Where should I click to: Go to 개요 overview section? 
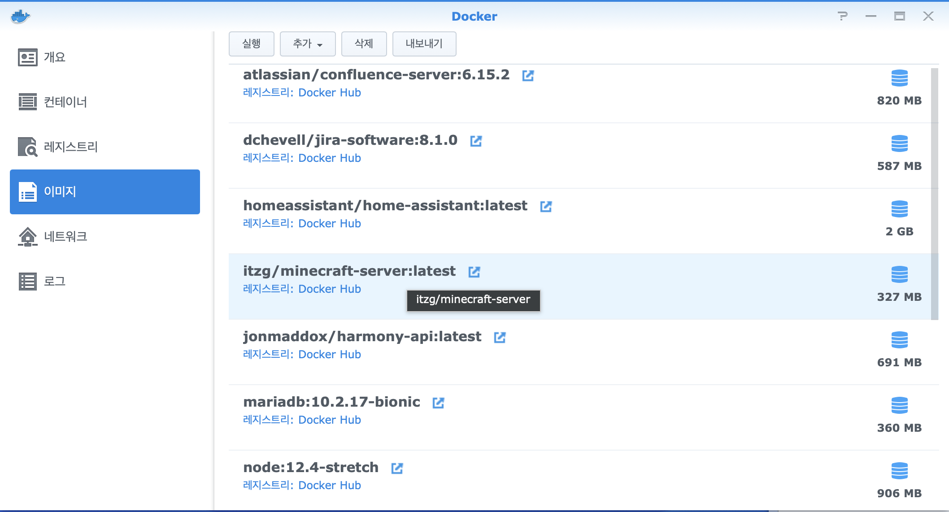(x=55, y=57)
